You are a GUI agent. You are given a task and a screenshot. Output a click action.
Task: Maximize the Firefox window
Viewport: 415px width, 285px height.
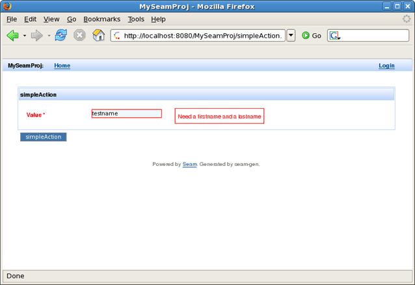(x=397, y=6)
